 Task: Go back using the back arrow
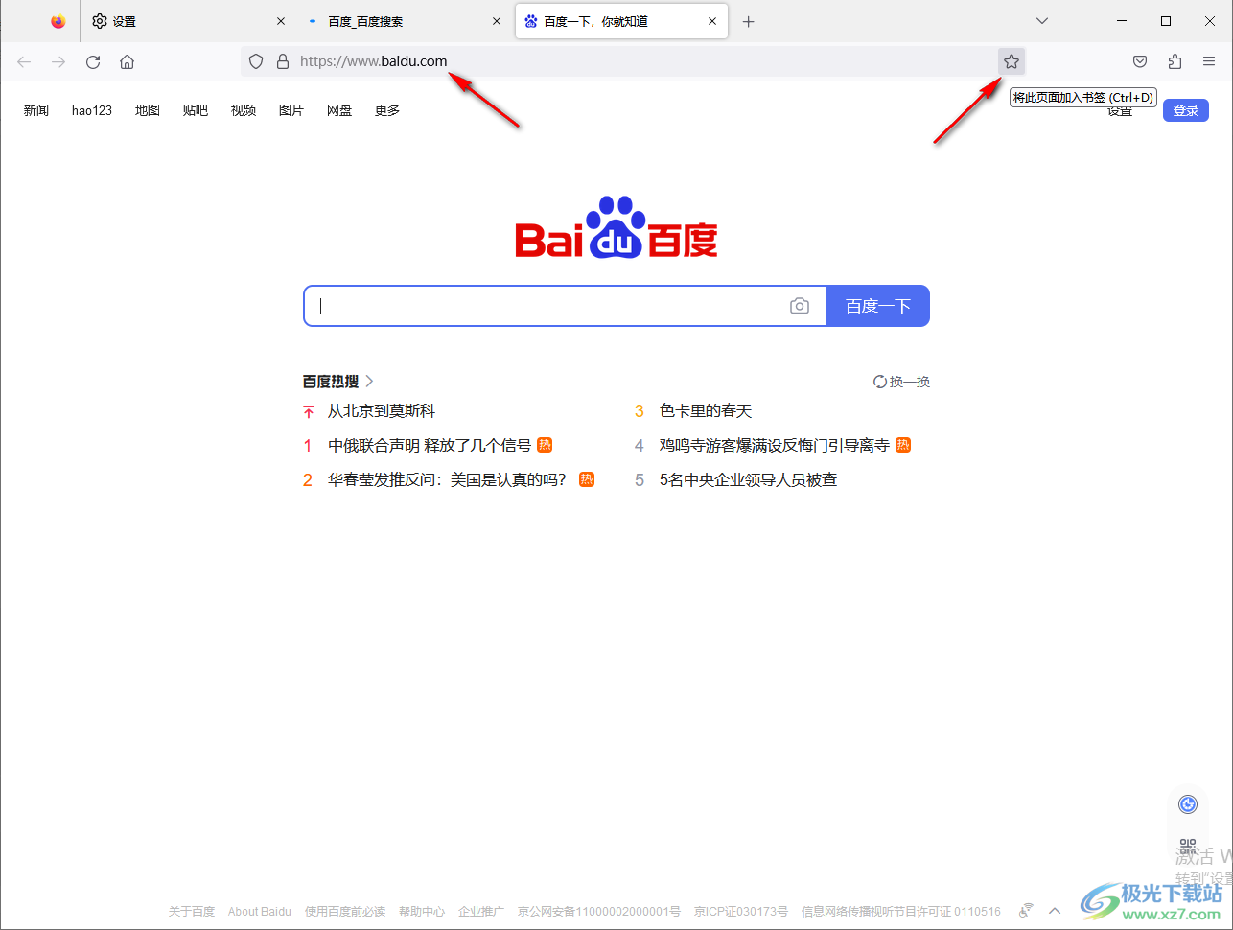[24, 61]
